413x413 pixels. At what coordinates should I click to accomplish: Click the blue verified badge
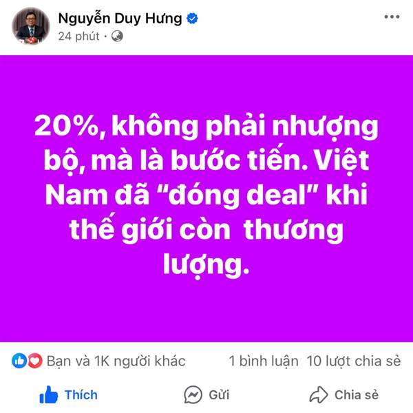[192, 19]
